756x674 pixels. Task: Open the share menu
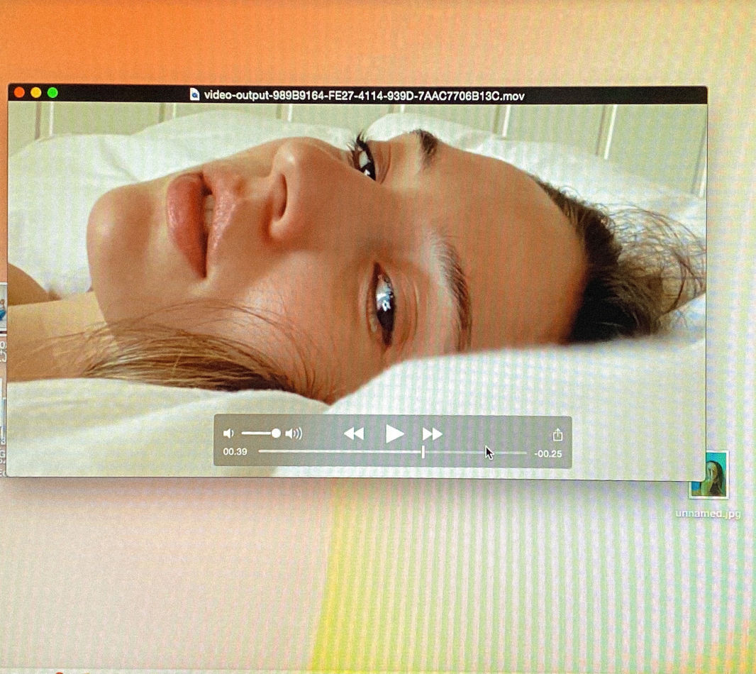pos(557,434)
